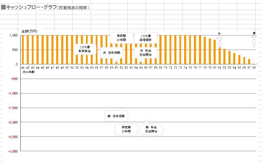
Task: Click the age 77 x-axis label
Action: (x=200, y=68)
